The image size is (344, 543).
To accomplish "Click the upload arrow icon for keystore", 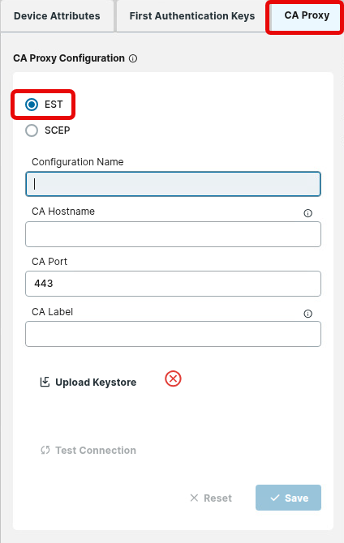I will click(45, 382).
